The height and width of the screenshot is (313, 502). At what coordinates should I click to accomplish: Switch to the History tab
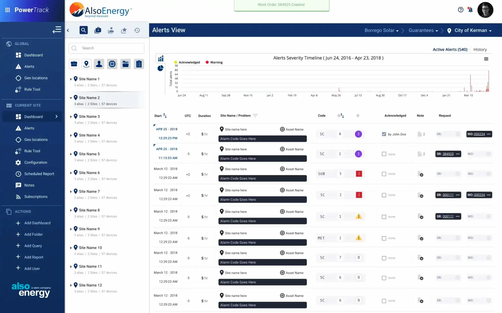[480, 49]
